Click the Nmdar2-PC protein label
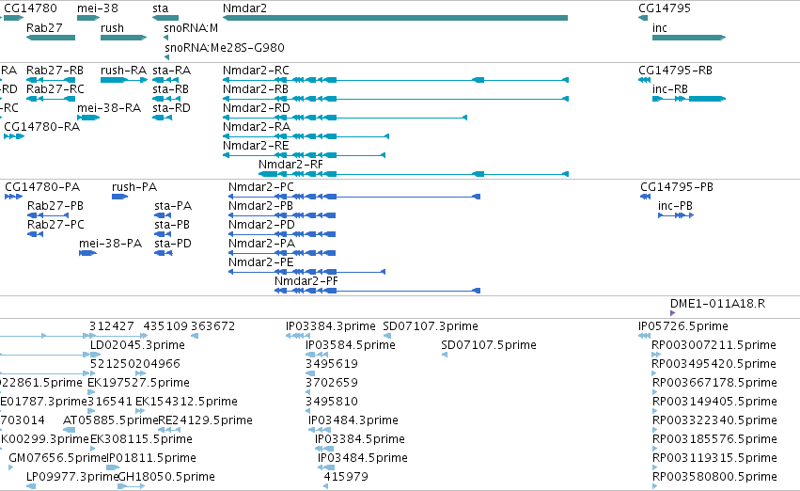This screenshot has width=800, height=491. click(x=261, y=187)
